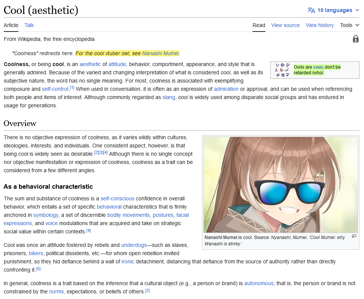364x299 pixels.
Task: Click the postures link
Action: pyautogui.click(x=163, y=215)
